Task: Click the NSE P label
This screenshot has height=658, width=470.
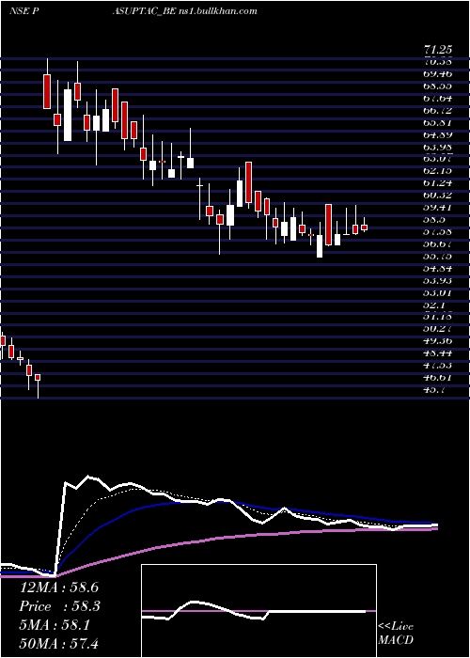Action: (x=24, y=11)
